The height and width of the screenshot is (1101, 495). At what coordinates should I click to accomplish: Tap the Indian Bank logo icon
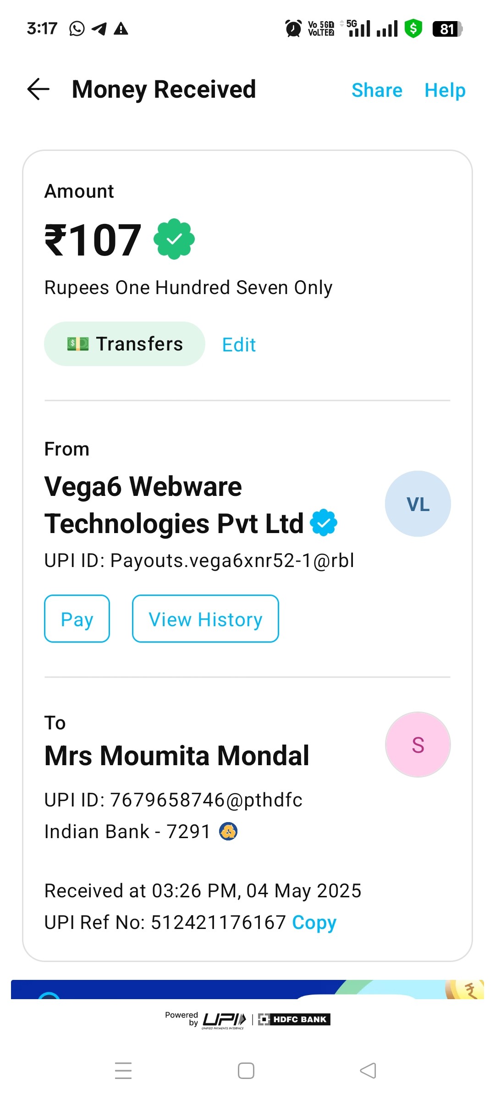click(x=228, y=831)
